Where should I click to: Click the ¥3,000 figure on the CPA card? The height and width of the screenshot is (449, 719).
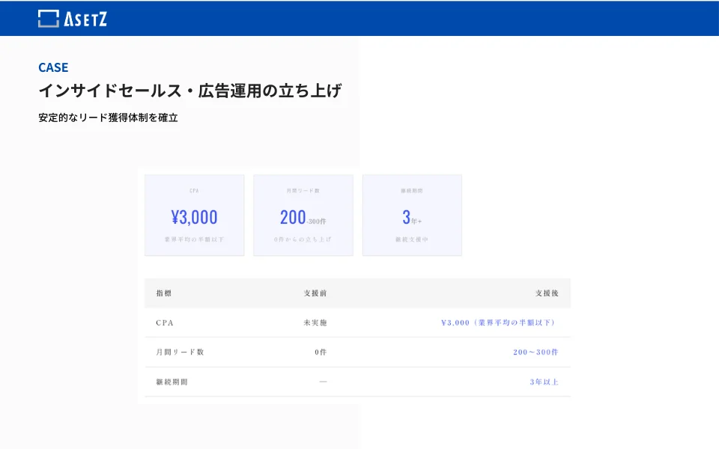pos(195,216)
